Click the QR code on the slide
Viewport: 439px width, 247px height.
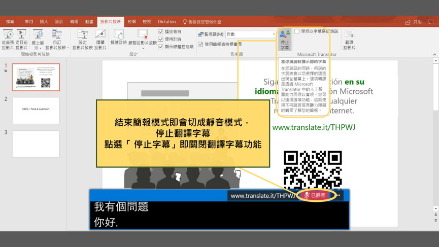313,170
